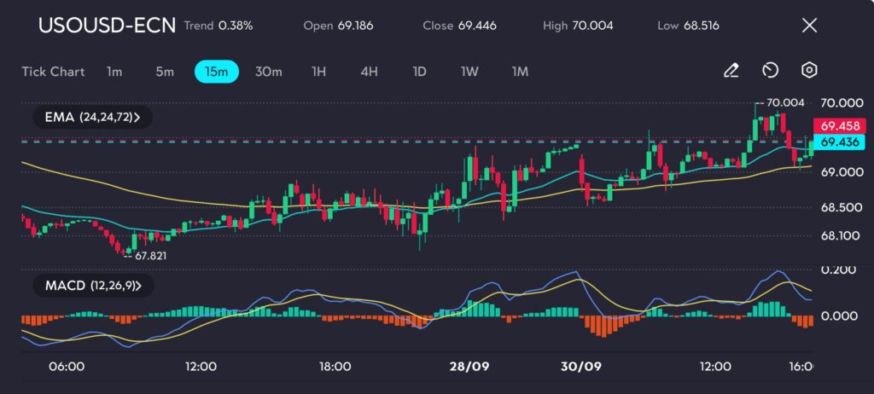Switch to Tick Chart view
This screenshot has height=394, width=874.
click(x=53, y=72)
